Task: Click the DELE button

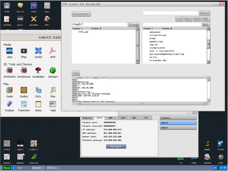Action: point(189,19)
